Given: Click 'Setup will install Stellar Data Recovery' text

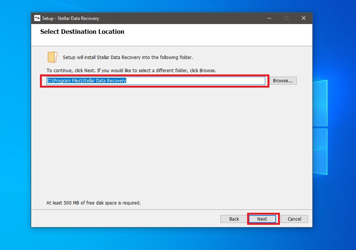Looking at the screenshot, I should pos(128,58).
